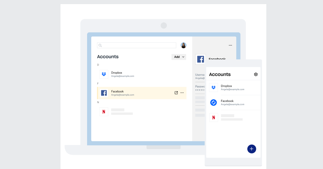323x169 pixels.
Task: Click the letter D section header
Action: [x=98, y=65]
